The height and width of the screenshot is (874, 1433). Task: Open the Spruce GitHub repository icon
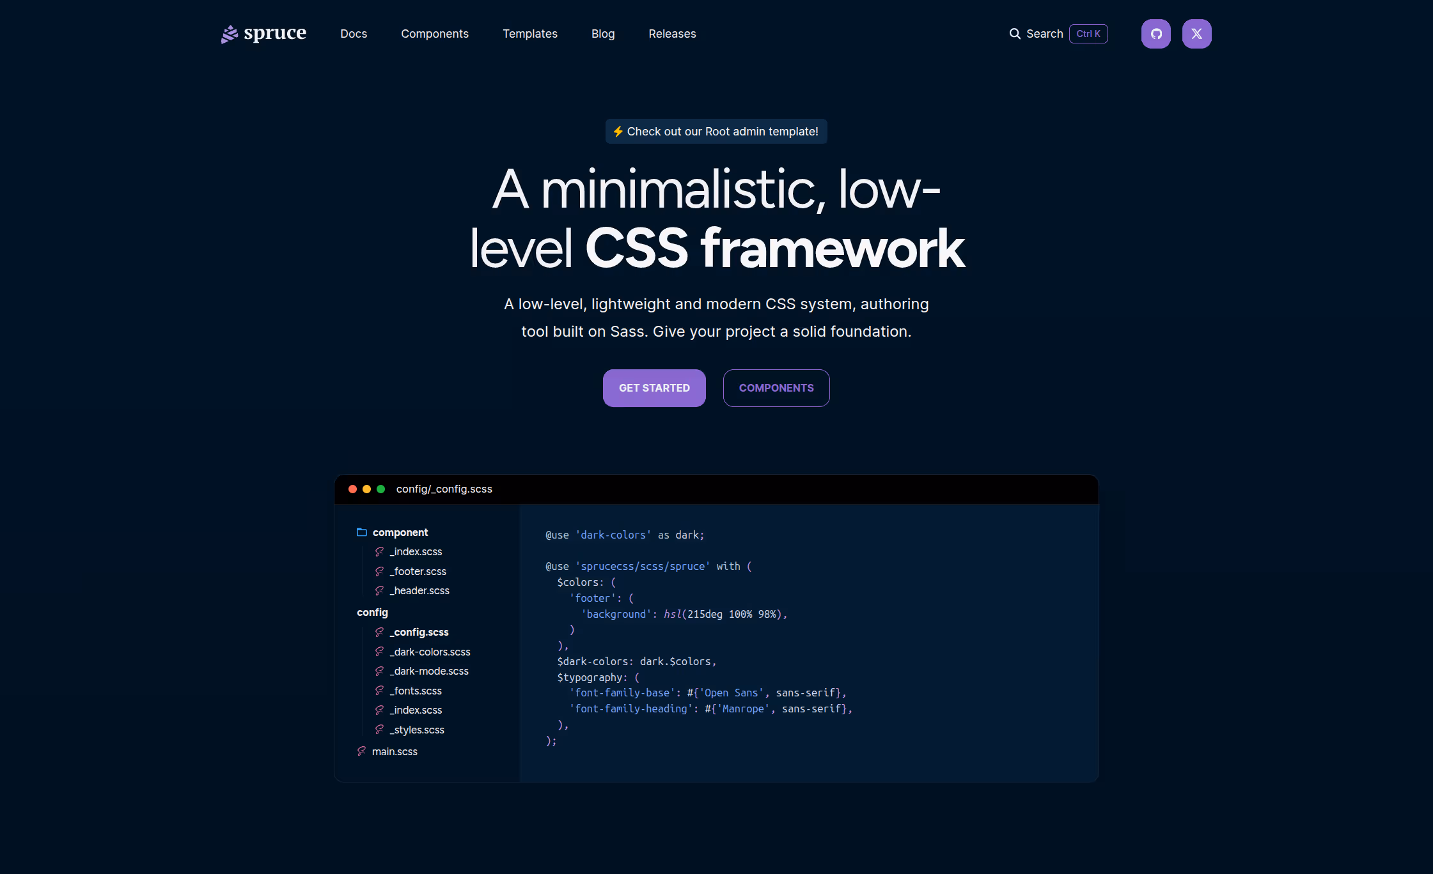tap(1155, 33)
